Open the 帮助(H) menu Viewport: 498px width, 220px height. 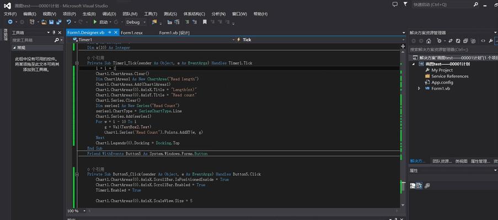[260, 14]
